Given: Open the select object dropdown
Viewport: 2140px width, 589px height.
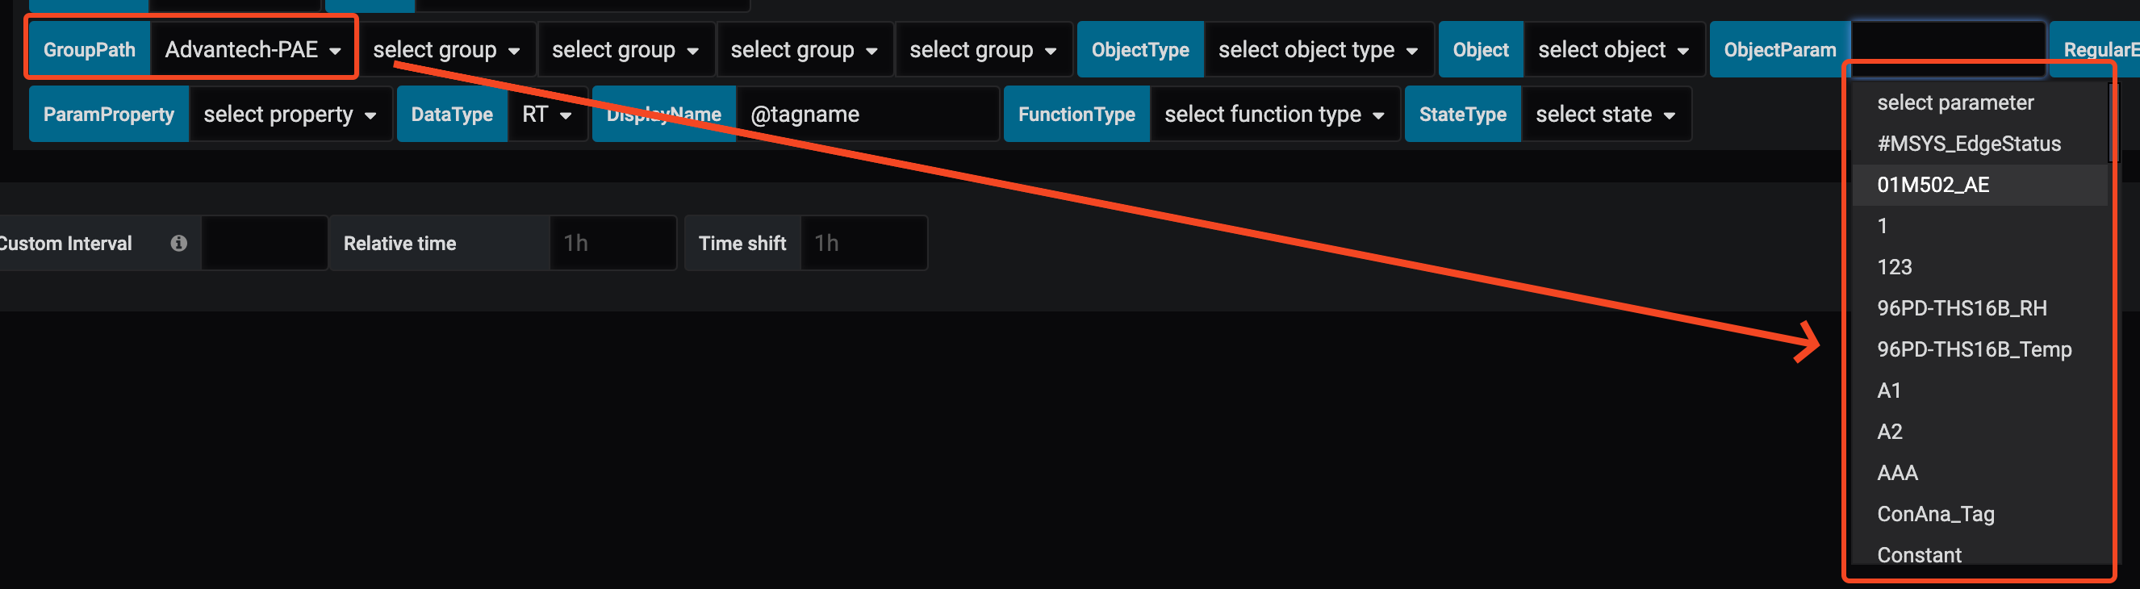Looking at the screenshot, I should [1612, 50].
